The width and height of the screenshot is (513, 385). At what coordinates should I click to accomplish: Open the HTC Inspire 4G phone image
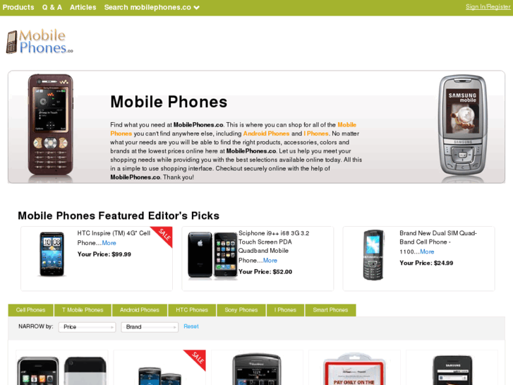tap(52, 254)
